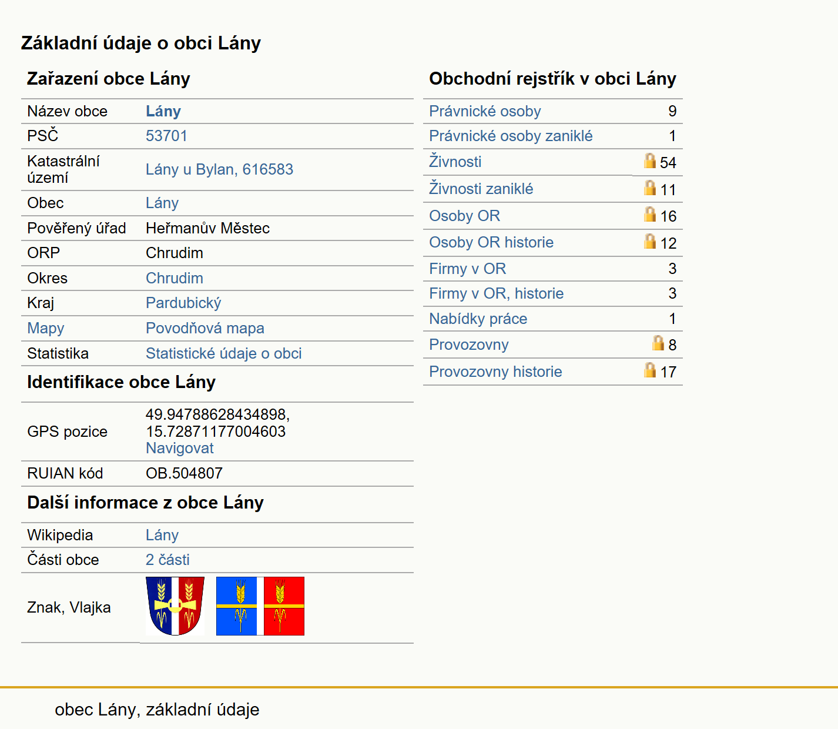Screen dimensions: 838x729
Task: Click the count 3 for Firmy v OR, historie
Action: [672, 293]
